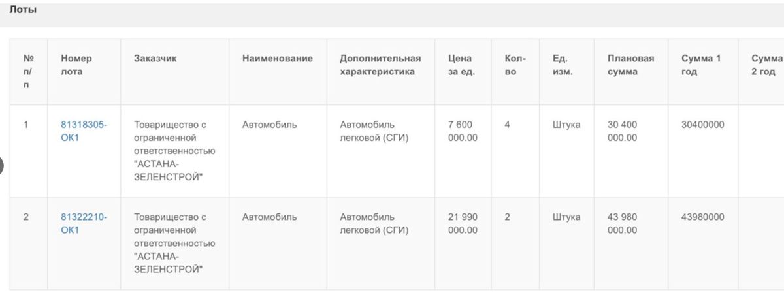This screenshot has height=299, width=784.
Task: Select the first-year sum 43980000 cell
Action: tap(702, 217)
